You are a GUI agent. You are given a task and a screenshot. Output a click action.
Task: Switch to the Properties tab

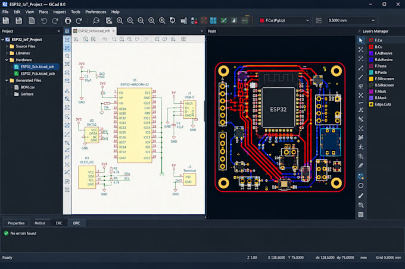16,223
